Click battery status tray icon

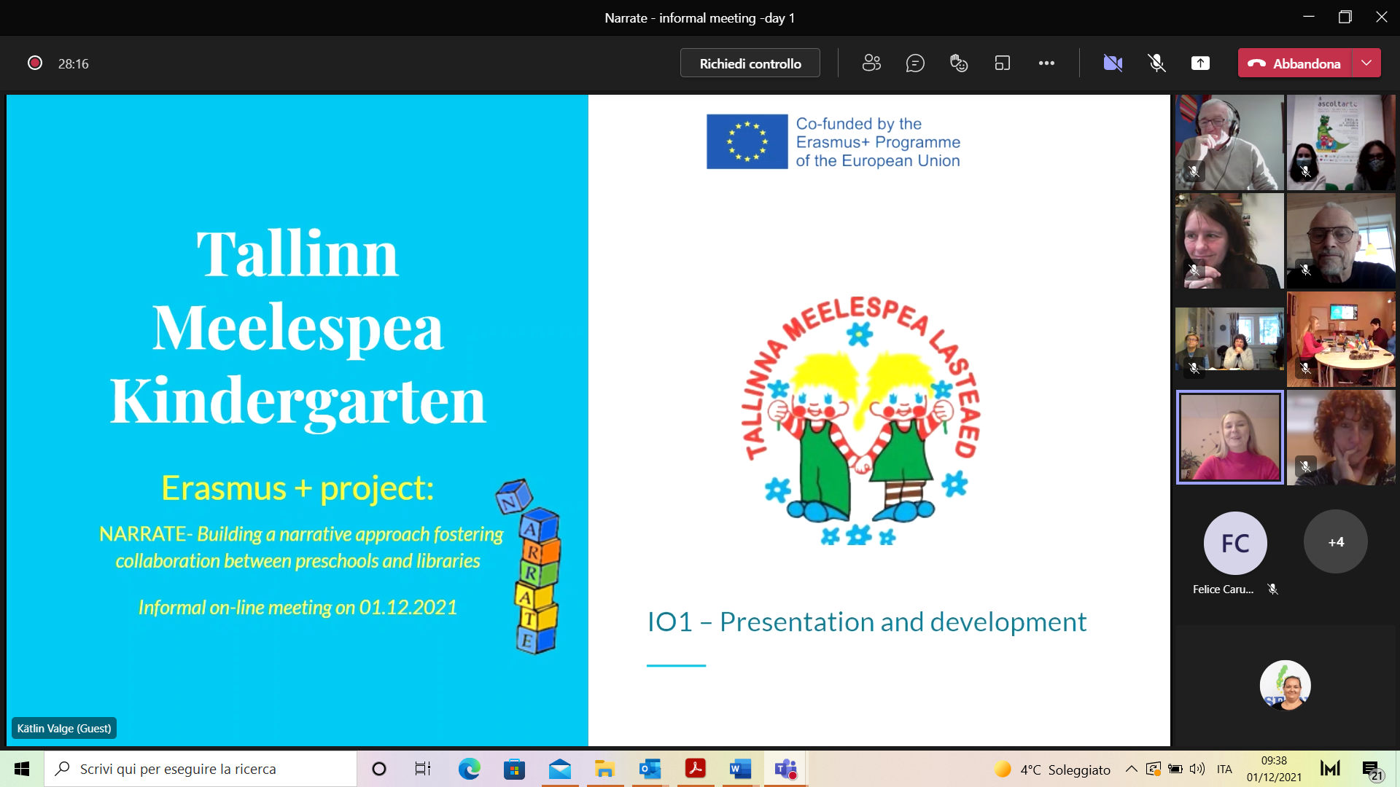click(x=1175, y=769)
